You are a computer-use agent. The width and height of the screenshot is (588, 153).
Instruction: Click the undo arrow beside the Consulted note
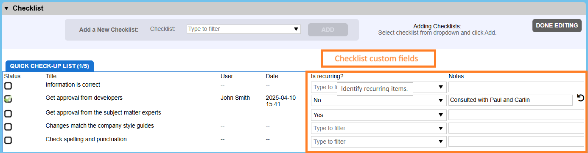581,98
